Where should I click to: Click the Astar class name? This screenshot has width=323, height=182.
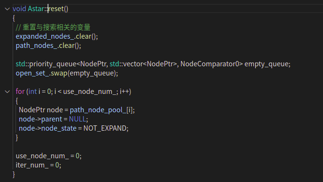point(36,9)
